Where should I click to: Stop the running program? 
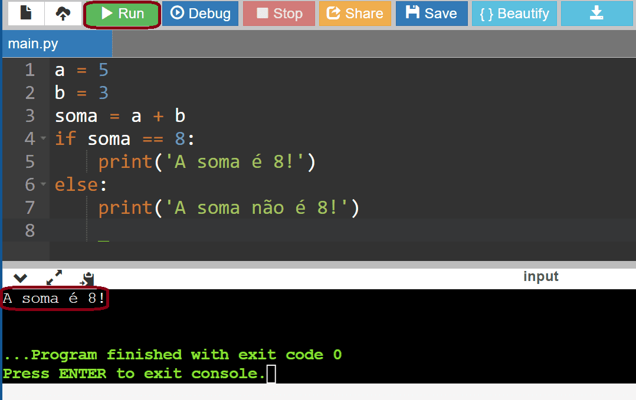[278, 14]
